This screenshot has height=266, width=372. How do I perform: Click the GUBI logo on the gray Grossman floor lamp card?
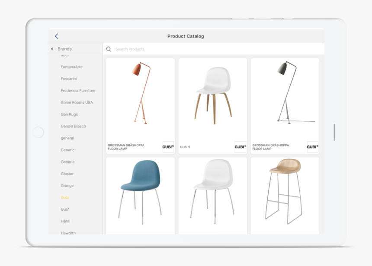tap(311, 147)
